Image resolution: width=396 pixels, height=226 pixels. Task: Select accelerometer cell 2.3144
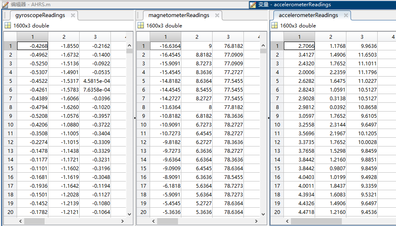pos(331,124)
